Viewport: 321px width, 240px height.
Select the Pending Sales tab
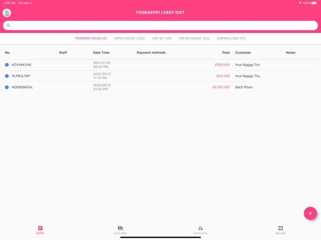91,38
